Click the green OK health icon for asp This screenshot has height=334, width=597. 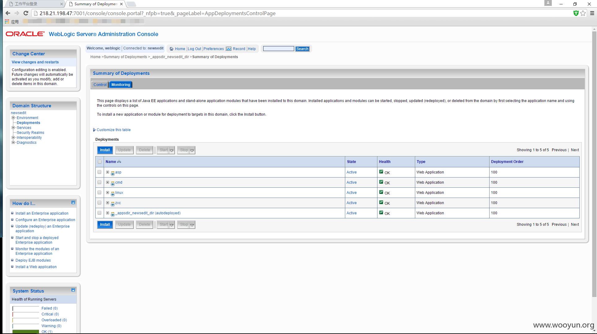381,172
